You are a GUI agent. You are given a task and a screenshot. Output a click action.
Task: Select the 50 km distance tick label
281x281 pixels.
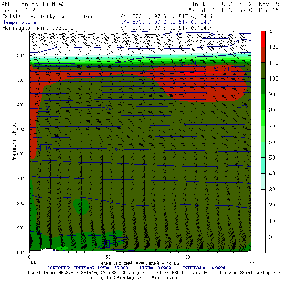tap(108, 257)
